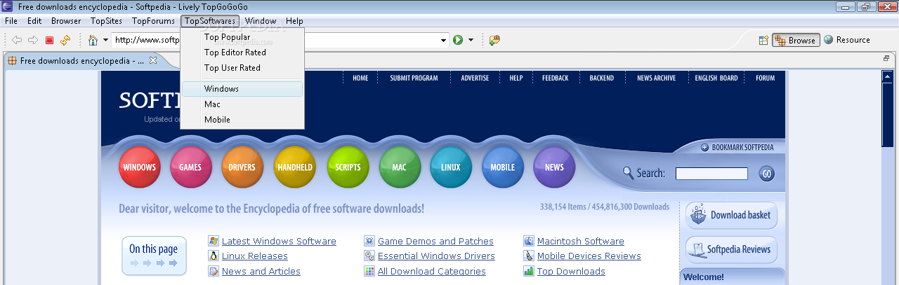This screenshot has width=899, height=285.
Task: Select Mobile in the TopSoftwares menu
Action: [x=242, y=120]
